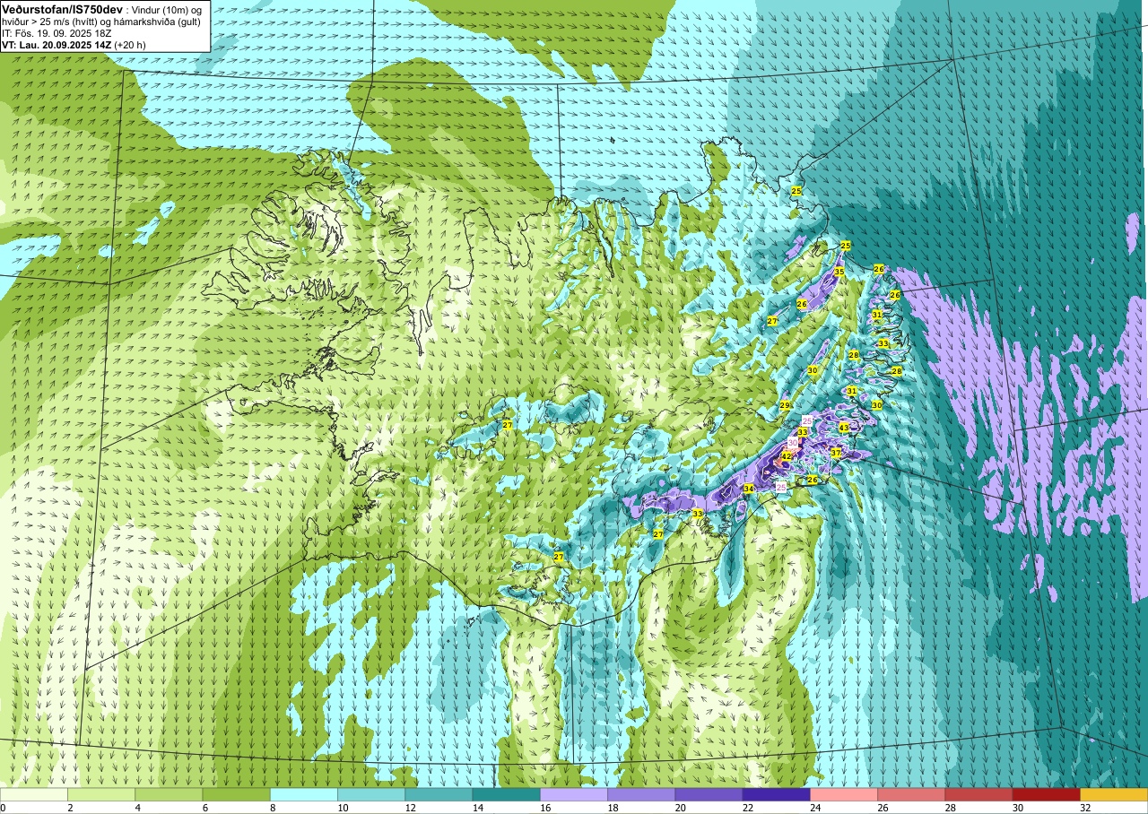Click the yellow gust label 35

[839, 272]
